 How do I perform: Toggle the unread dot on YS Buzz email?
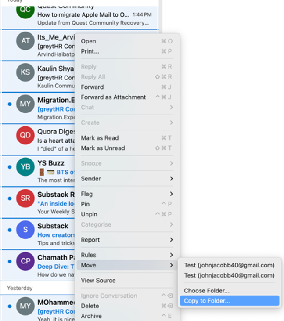pyautogui.click(x=10, y=167)
